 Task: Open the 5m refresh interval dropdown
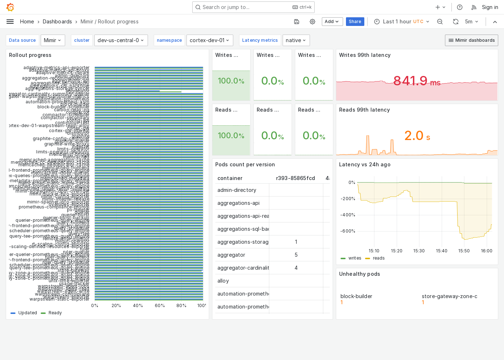tap(471, 22)
